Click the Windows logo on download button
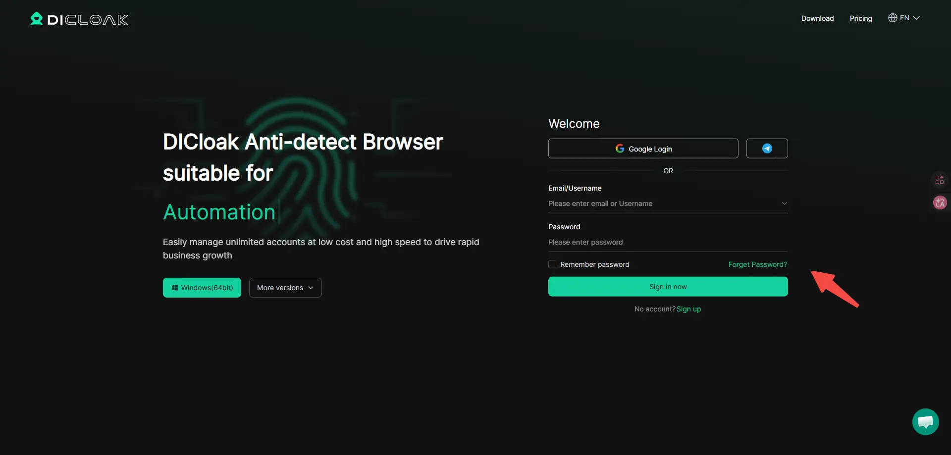The width and height of the screenshot is (951, 455). tap(174, 288)
